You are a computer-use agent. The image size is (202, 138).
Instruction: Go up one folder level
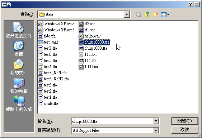point(147,14)
